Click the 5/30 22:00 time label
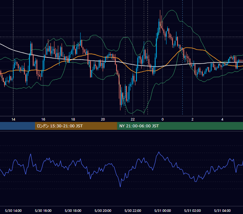The image size is (243, 214). pos(133,210)
